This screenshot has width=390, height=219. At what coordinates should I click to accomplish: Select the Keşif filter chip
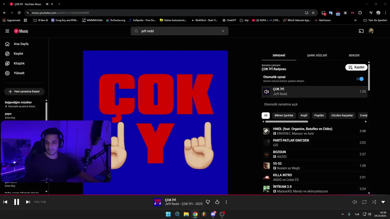(x=304, y=116)
